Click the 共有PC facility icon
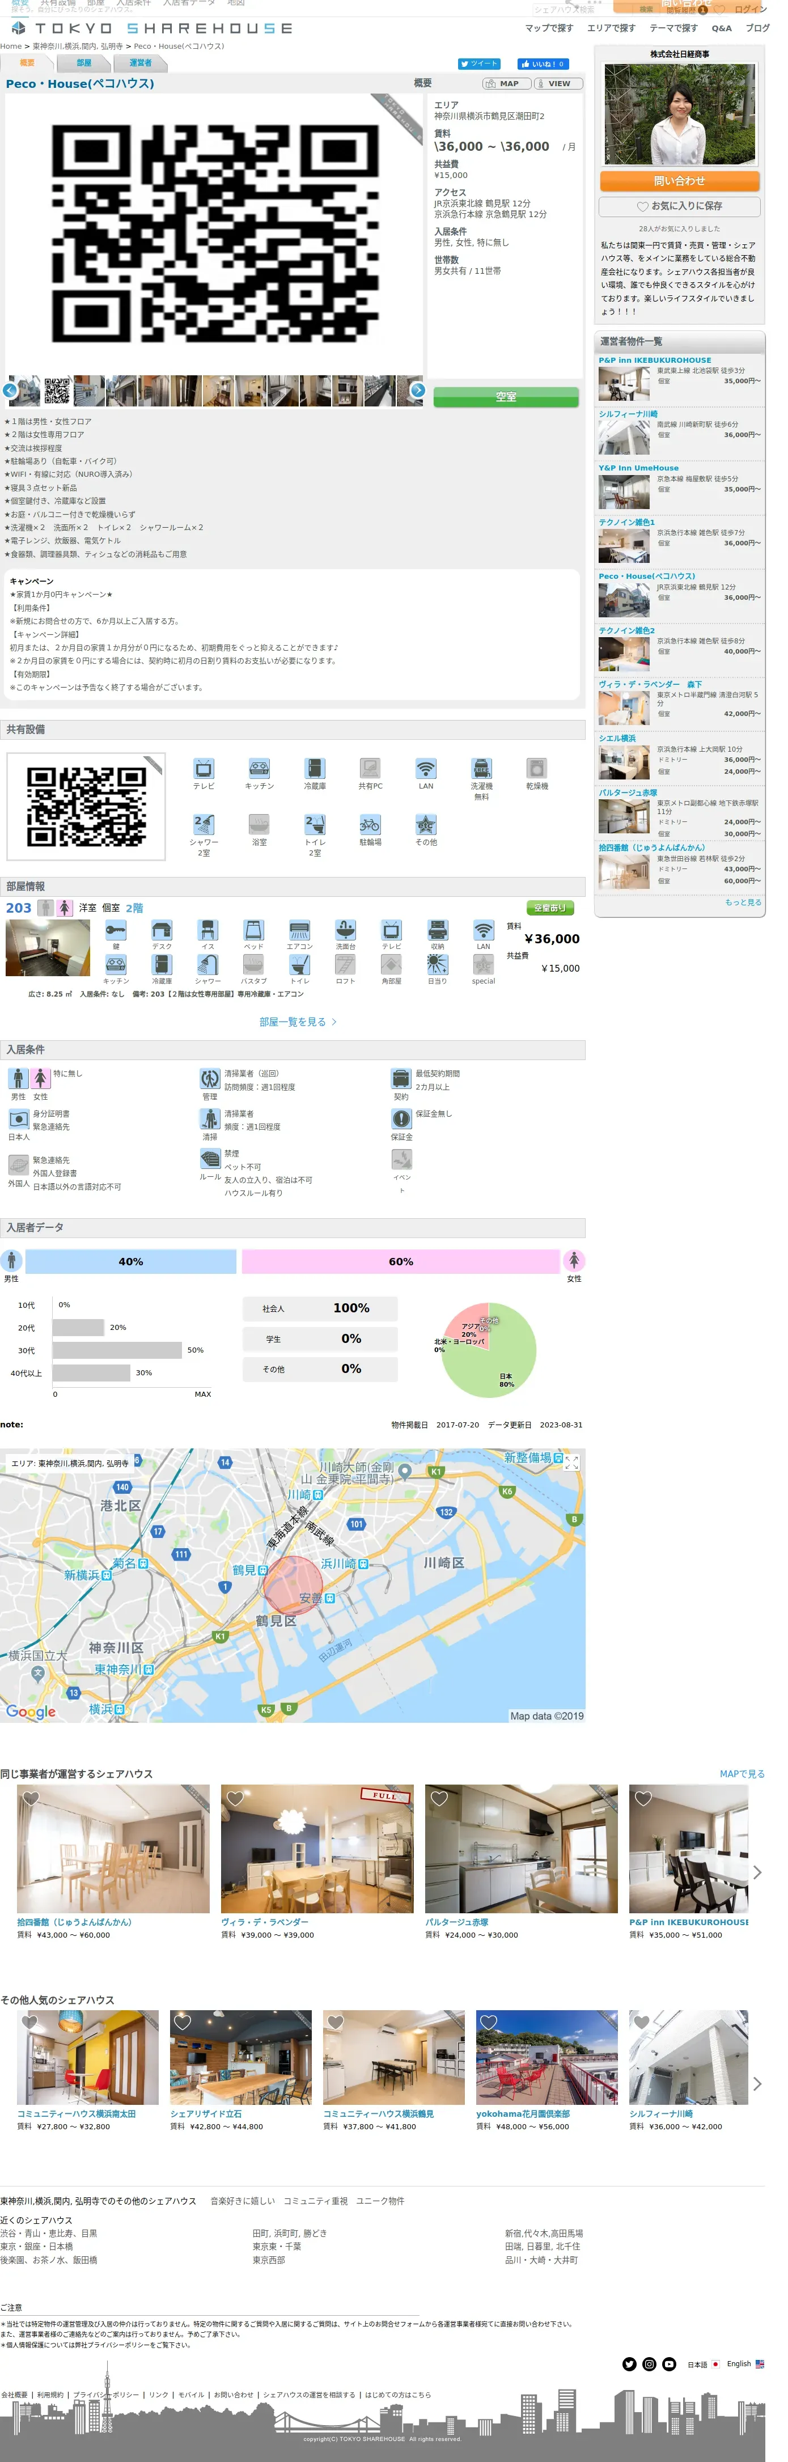 coord(370,769)
